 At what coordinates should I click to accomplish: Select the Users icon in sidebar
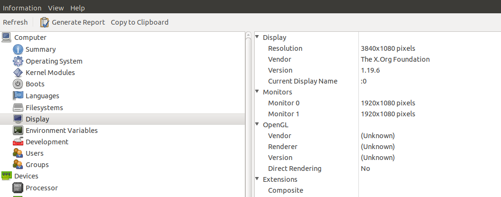(x=18, y=153)
